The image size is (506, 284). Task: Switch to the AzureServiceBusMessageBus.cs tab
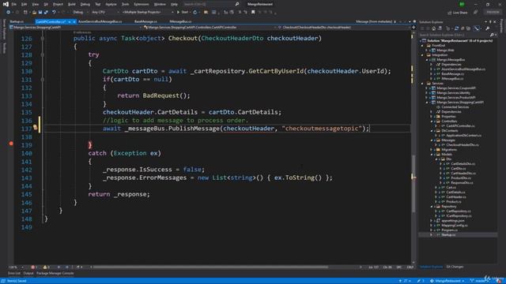point(100,21)
